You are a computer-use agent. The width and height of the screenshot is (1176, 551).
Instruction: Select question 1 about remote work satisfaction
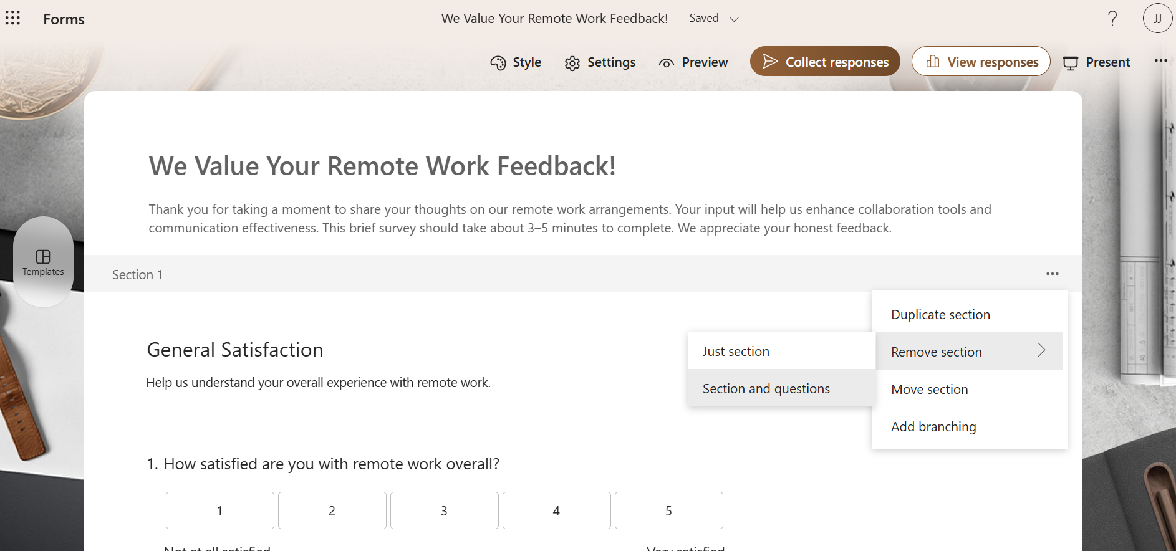323,464
